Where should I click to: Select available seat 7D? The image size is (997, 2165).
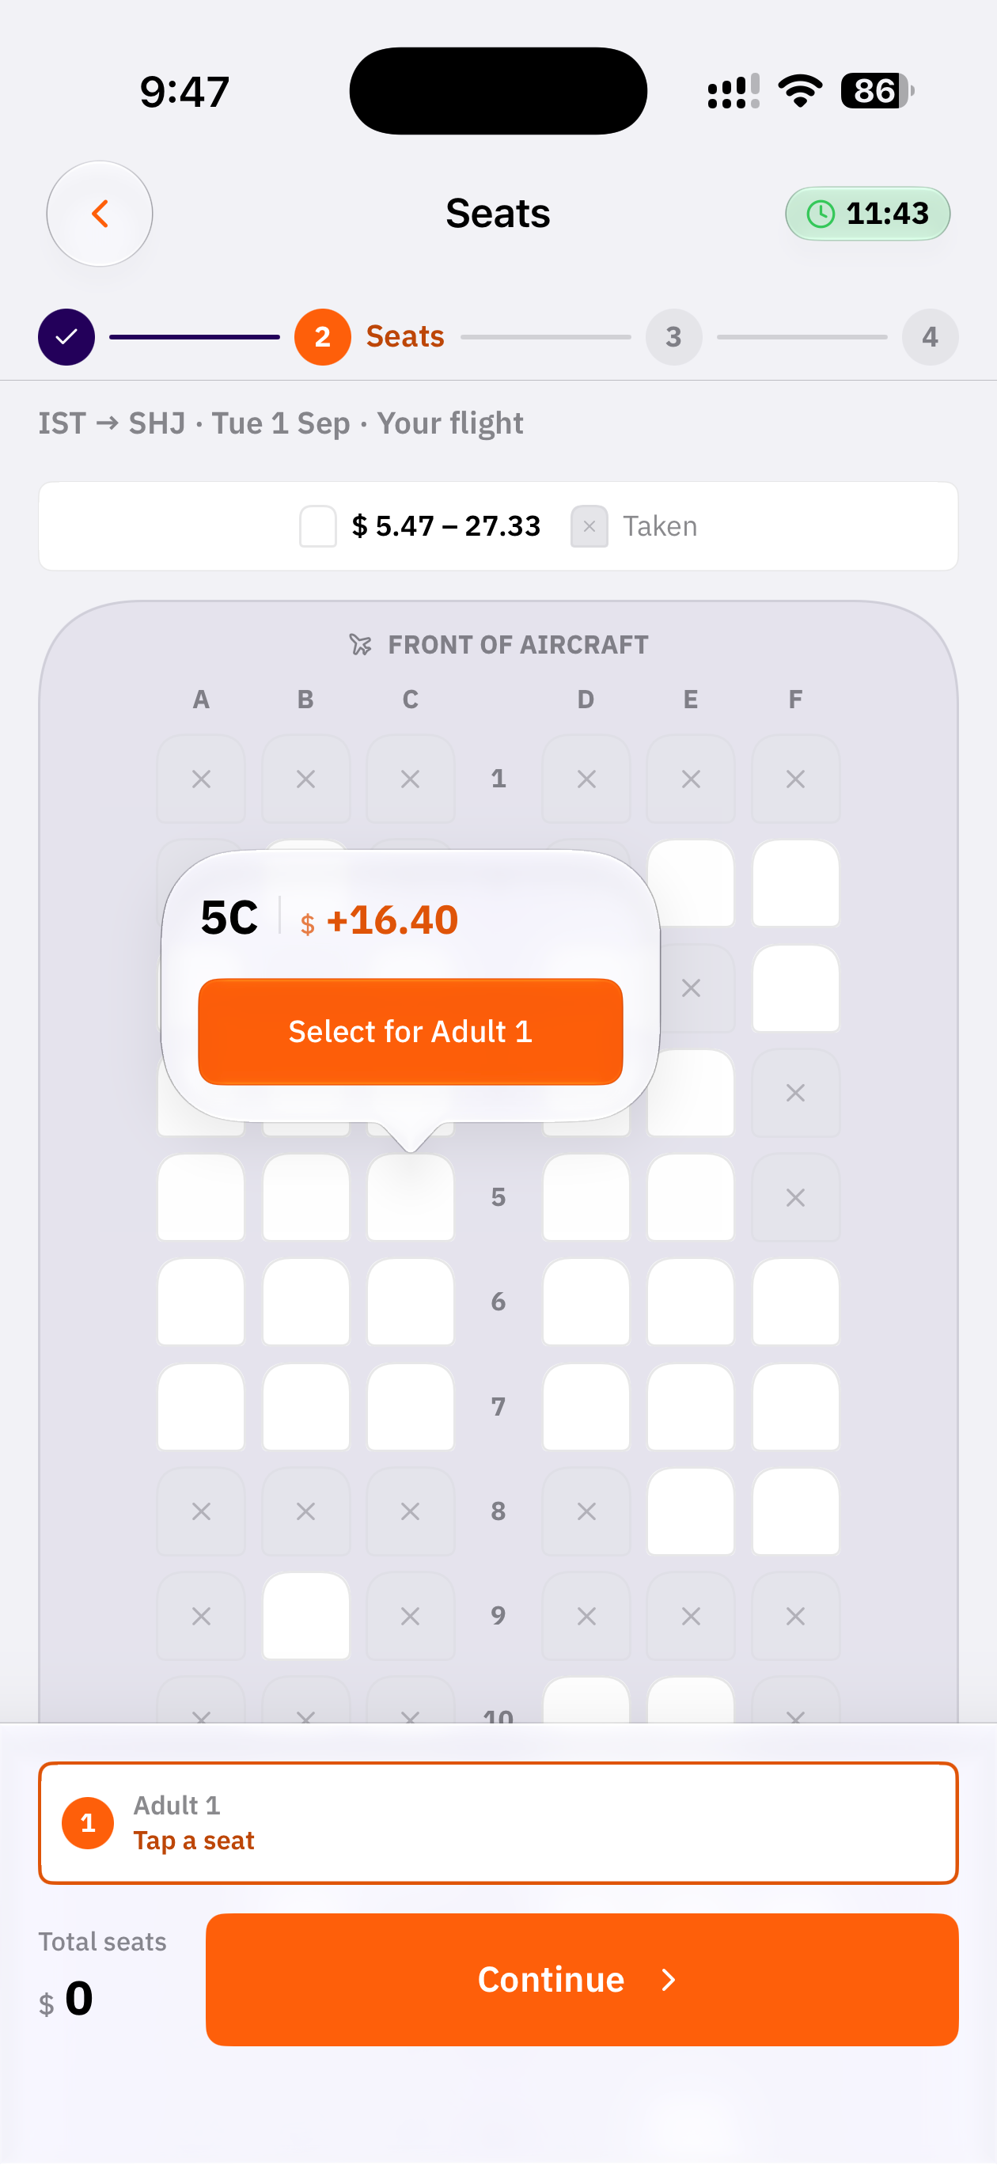click(586, 1407)
